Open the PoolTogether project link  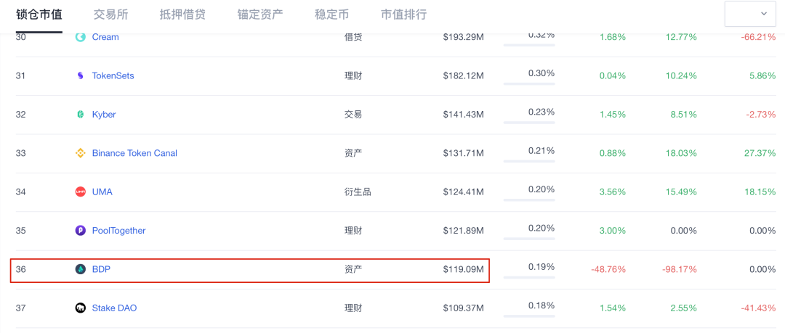118,231
